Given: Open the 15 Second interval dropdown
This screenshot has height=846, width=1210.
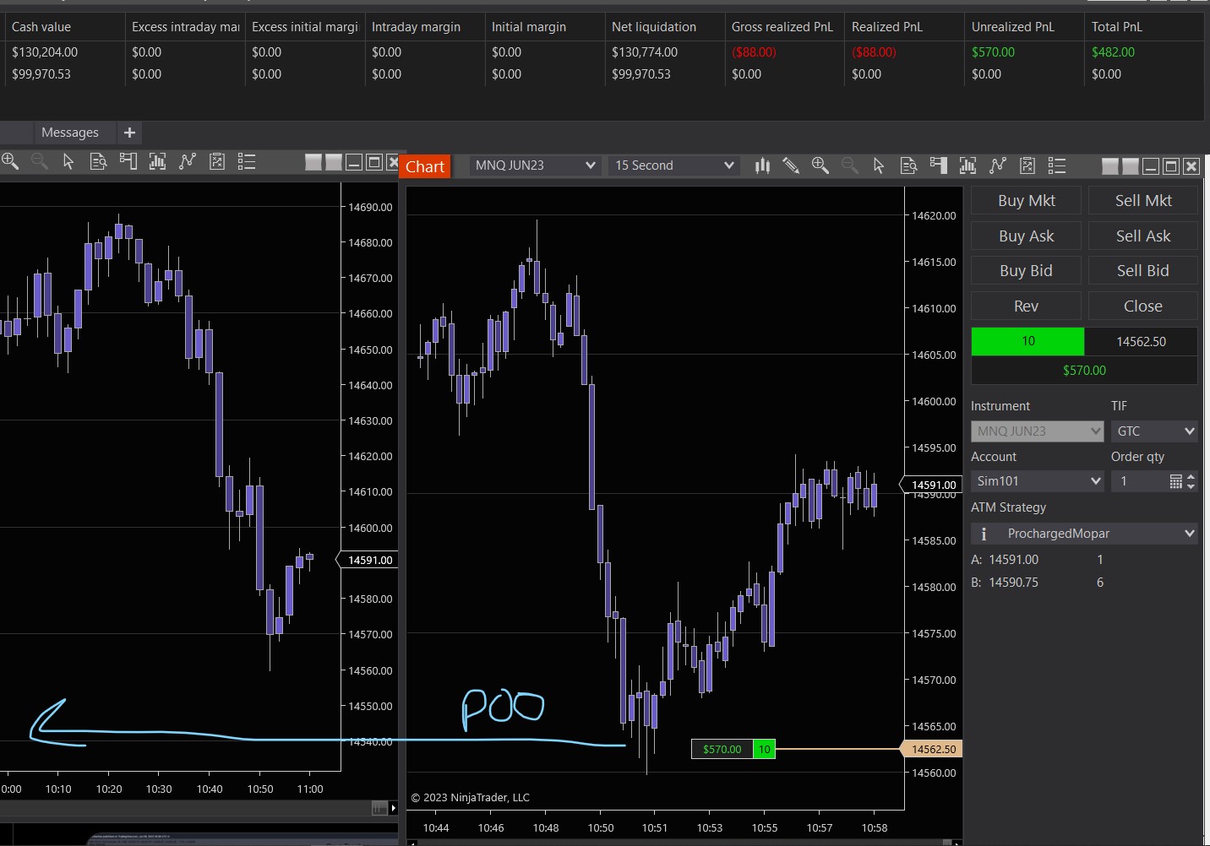Looking at the screenshot, I should [x=673, y=165].
